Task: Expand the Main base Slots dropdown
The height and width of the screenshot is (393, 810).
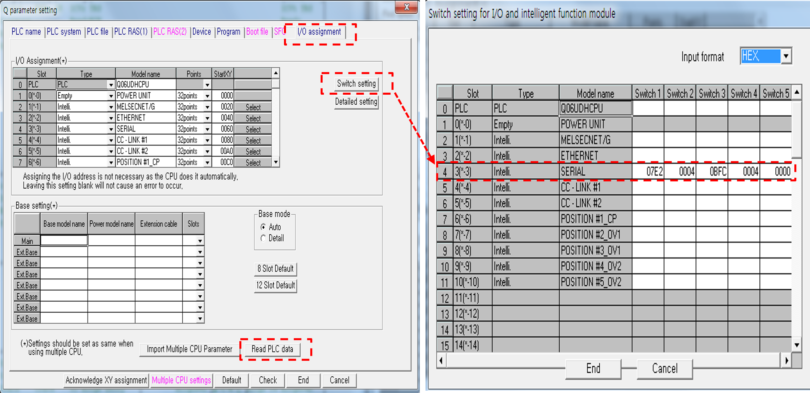Action: coord(200,241)
